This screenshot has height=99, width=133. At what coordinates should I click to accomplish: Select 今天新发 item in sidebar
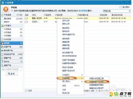(12, 29)
